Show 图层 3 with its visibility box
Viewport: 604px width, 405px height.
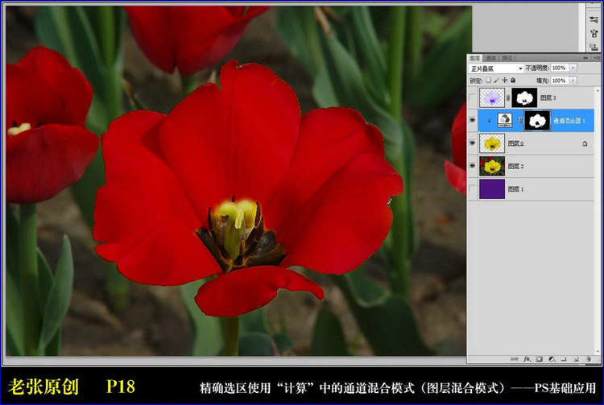point(473,98)
